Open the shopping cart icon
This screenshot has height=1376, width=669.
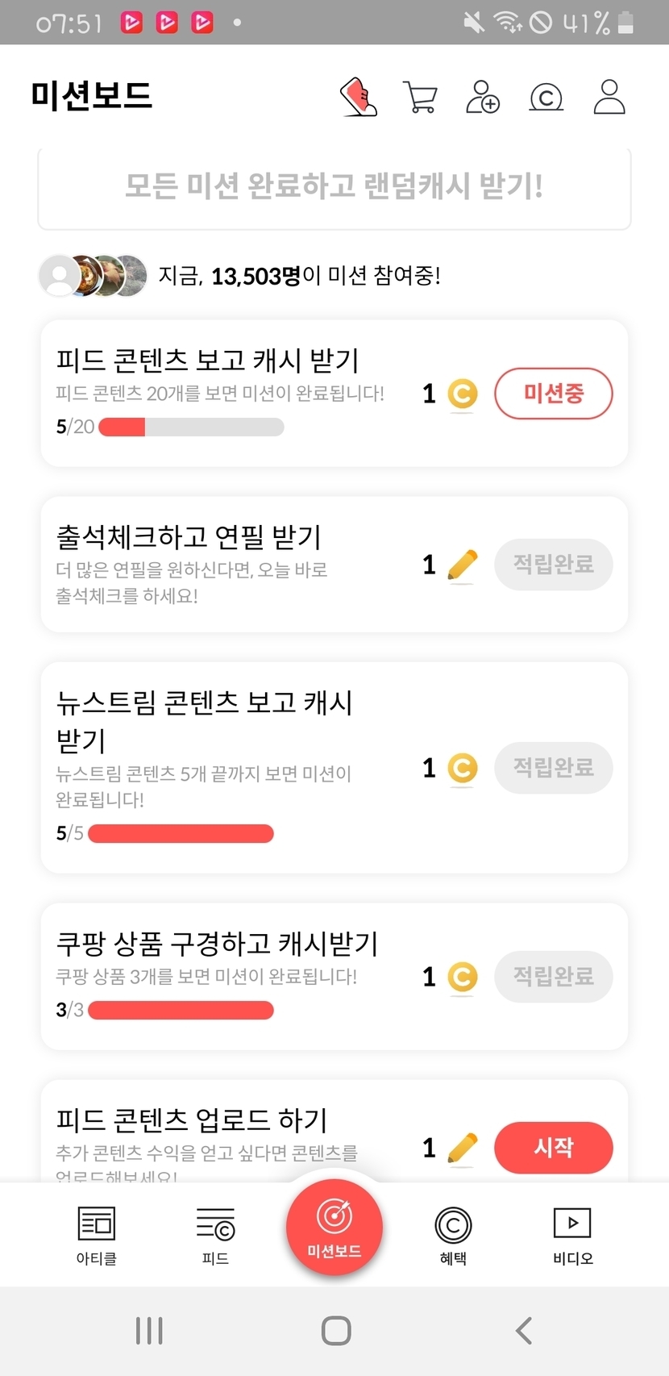pos(420,98)
